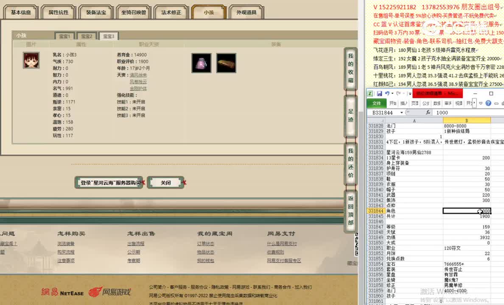504x305 pixels.
Task: Select the 宝宝2 child tab
Action: 87,36
